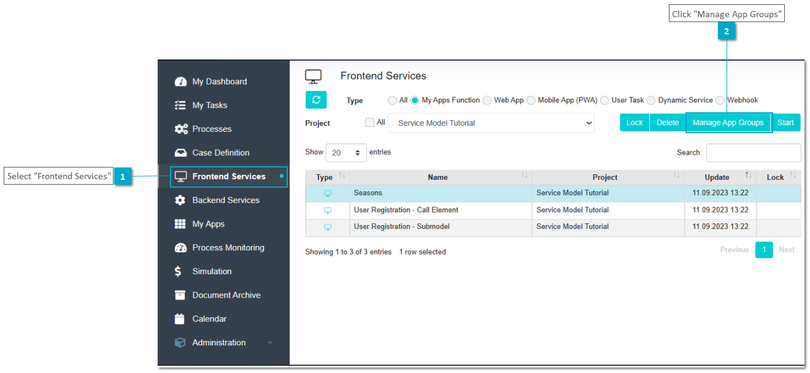The height and width of the screenshot is (373, 810).
Task: Sort table by Type column
Action: [328, 177]
